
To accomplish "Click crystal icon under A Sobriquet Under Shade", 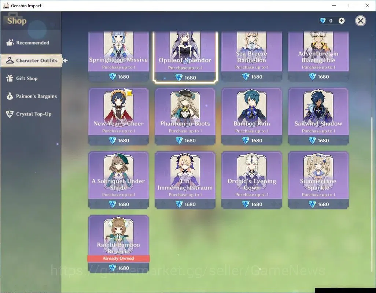I will (x=113, y=204).
